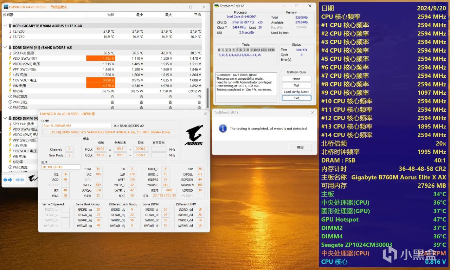Click lightning icon beside VPP (SWC) in DIMM #1
The width and height of the screenshot is (450, 270).
tap(10, 69)
